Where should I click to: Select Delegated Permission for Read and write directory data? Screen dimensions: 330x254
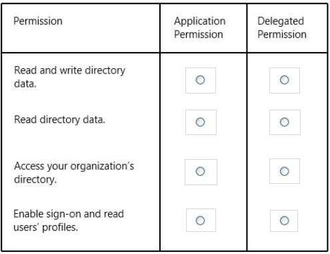pos(285,80)
